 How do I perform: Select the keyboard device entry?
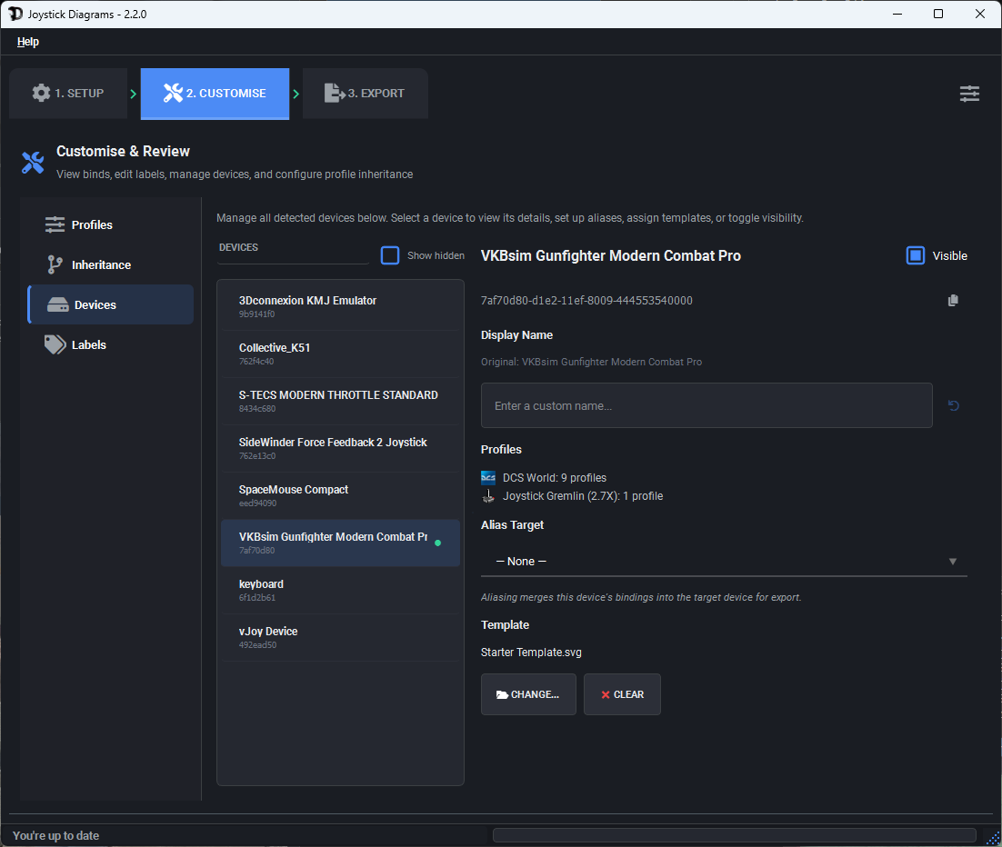[x=340, y=590]
